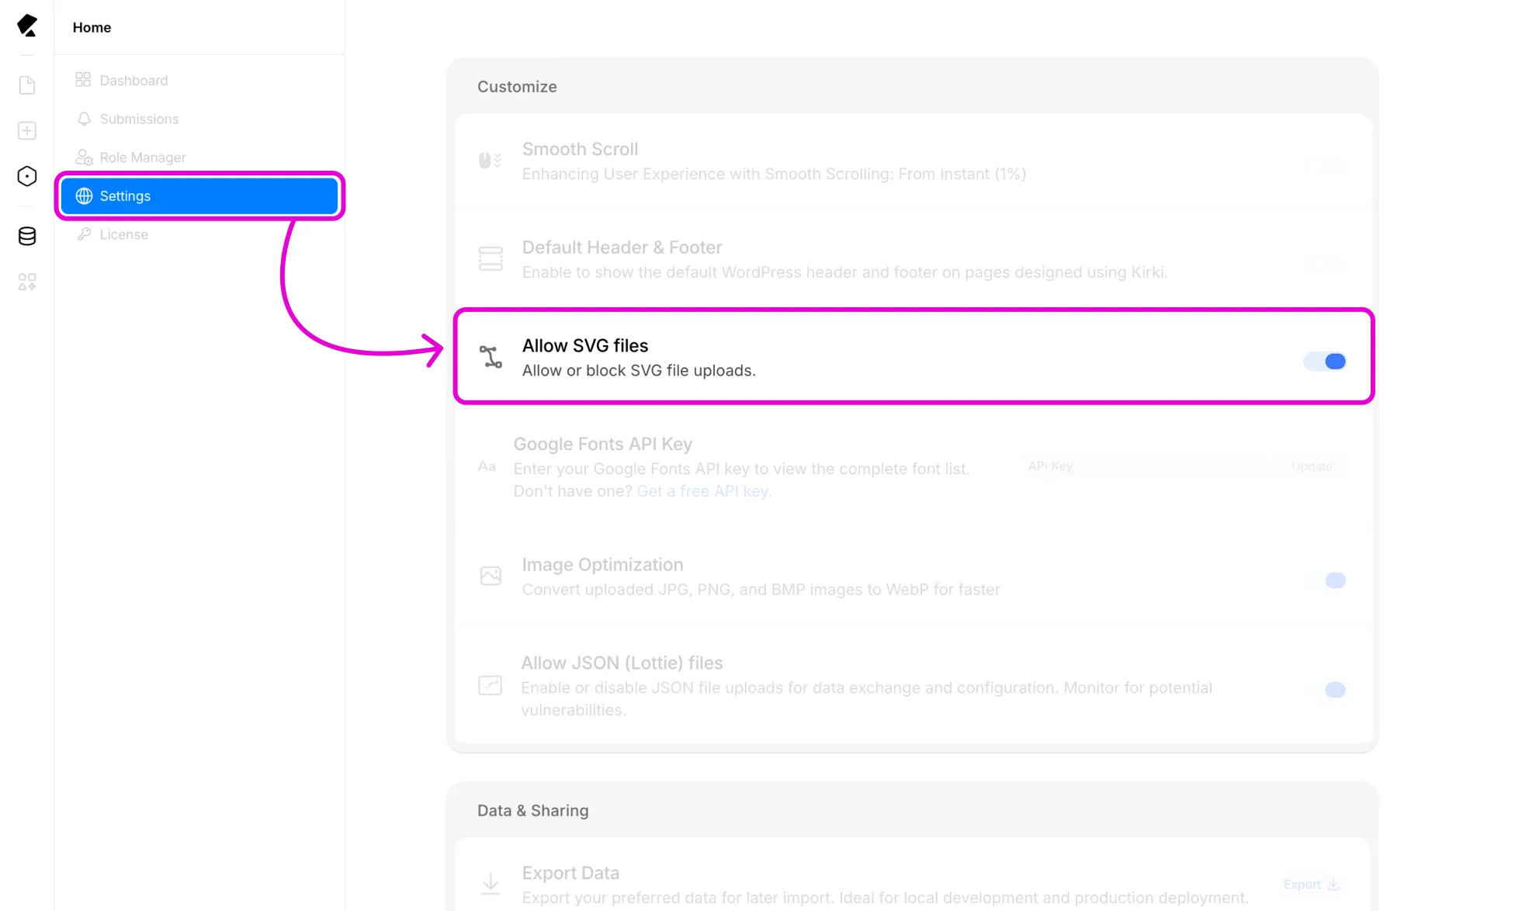1515x911 pixels.
Task: Toggle the Image Optimization switch
Action: point(1326,580)
